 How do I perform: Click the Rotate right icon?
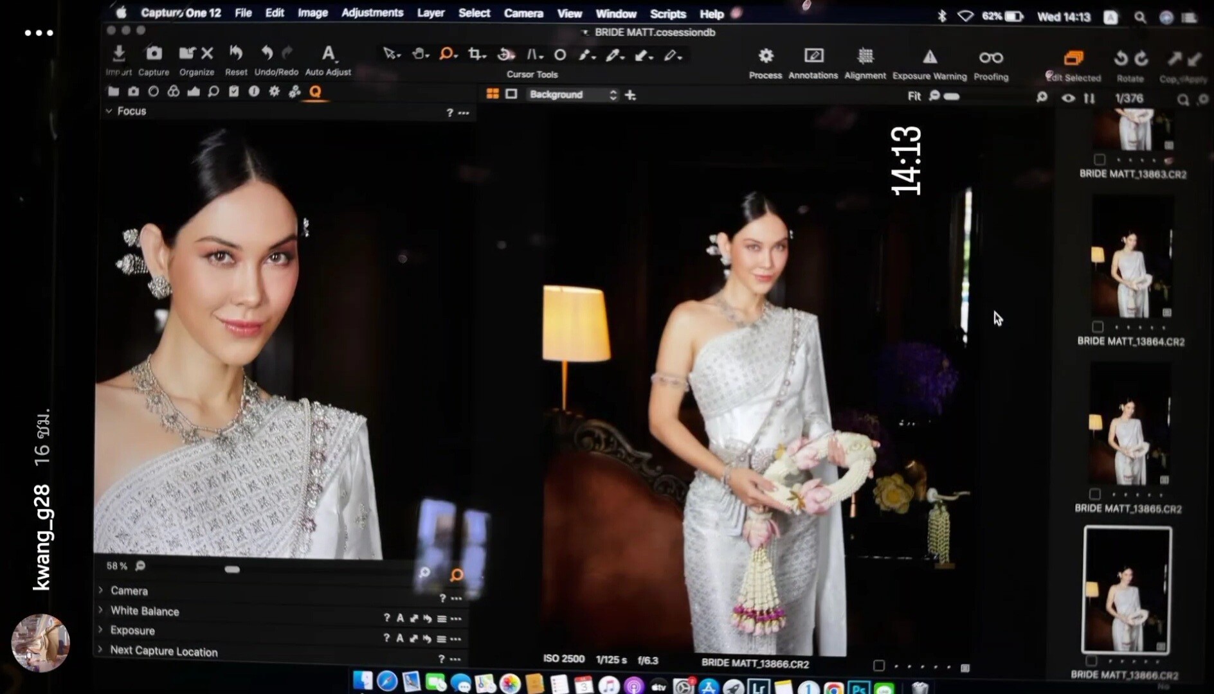[x=1141, y=58]
